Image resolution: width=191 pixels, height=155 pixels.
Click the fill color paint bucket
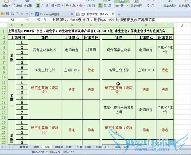click(67, 5)
